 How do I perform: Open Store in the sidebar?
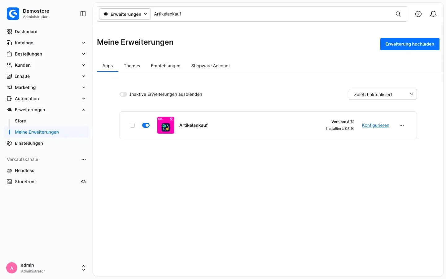20,121
